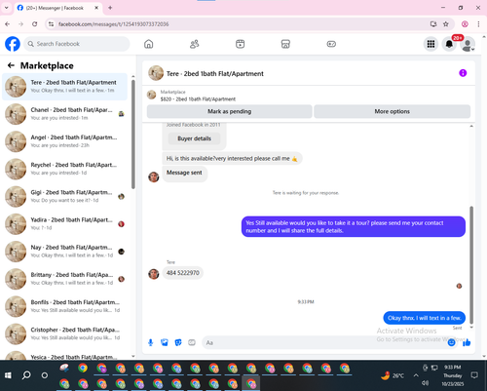The image size is (487, 391).
Task: Open the Nay conversation
Action: coord(64,252)
